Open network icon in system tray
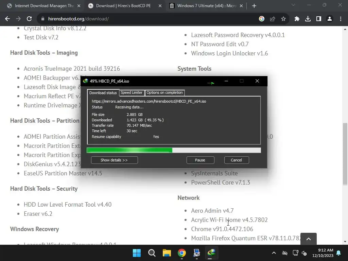Viewport: 348px width, 261px height. pyautogui.click(x=295, y=253)
